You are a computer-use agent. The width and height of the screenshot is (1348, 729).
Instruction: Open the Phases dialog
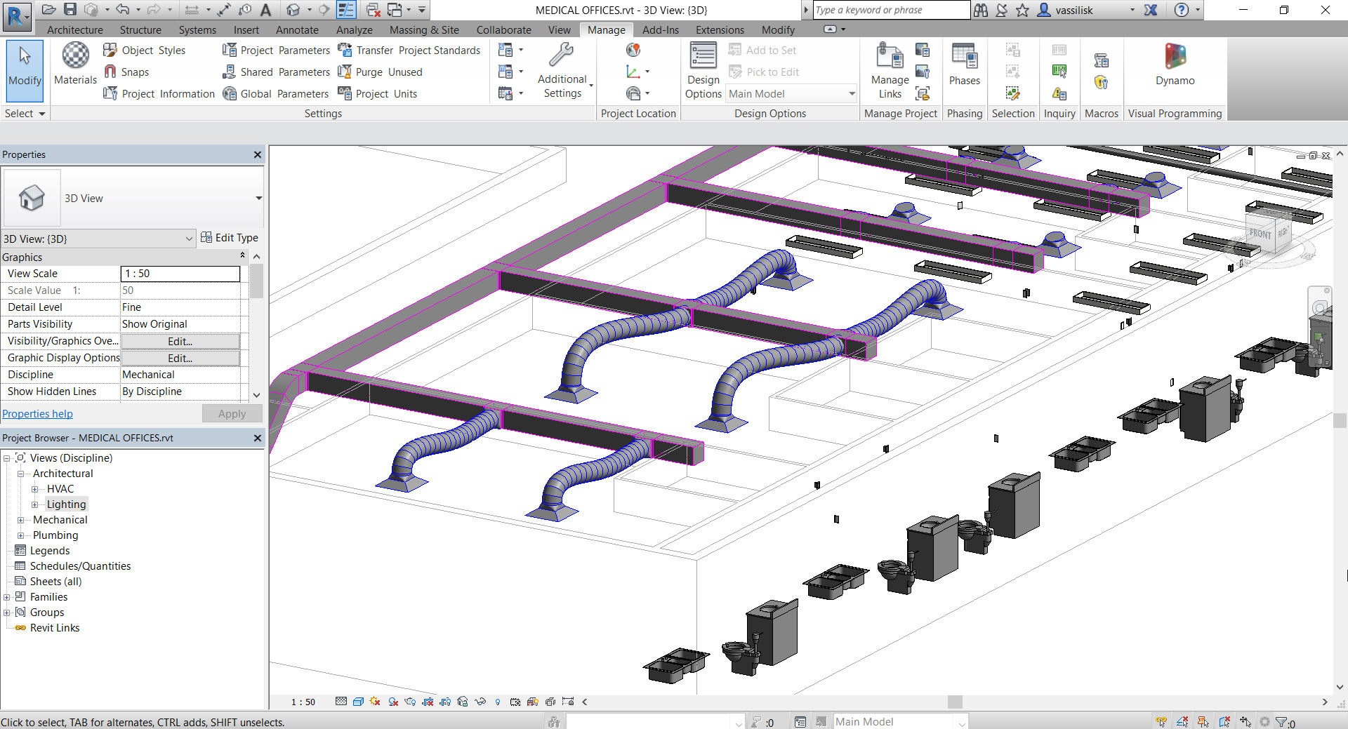click(964, 65)
